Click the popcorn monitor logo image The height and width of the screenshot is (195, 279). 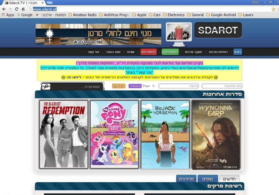[x=179, y=34]
